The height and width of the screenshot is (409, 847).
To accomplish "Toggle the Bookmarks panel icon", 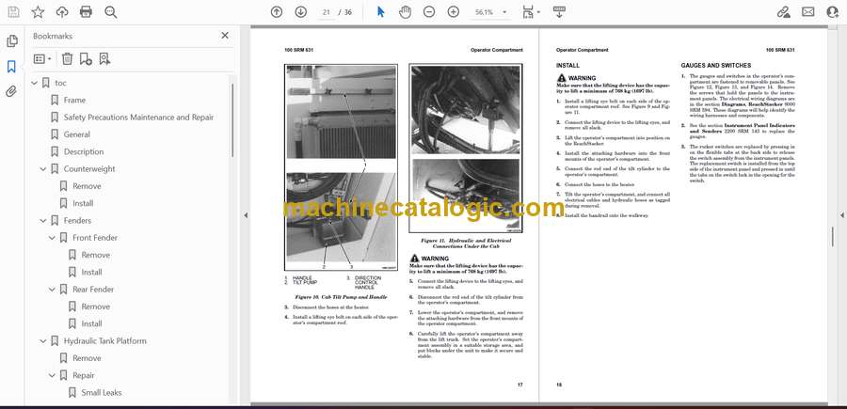I will 11,67.
